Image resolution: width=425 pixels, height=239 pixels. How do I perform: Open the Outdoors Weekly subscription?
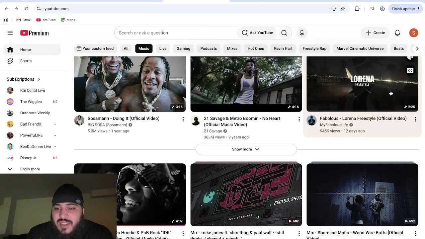pos(32,113)
